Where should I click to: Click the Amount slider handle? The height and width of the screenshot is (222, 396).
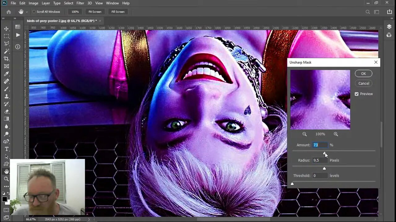(x=325, y=153)
